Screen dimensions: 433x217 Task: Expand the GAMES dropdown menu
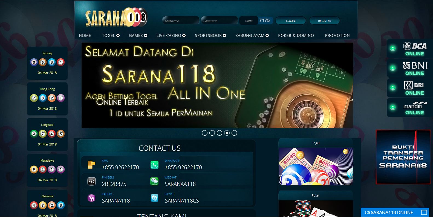(x=138, y=35)
